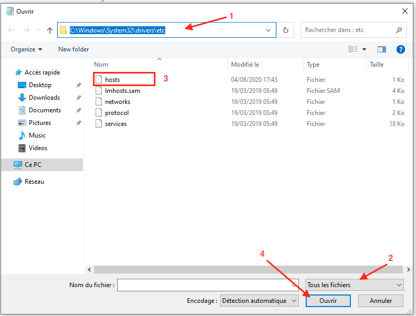Click the change view icon
416x316 pixels.
pos(353,49)
